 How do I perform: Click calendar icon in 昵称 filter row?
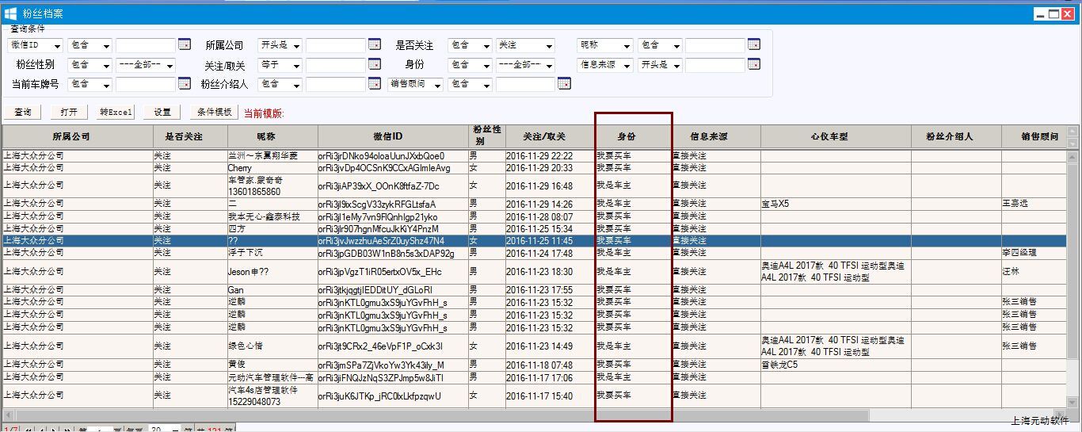pos(753,45)
